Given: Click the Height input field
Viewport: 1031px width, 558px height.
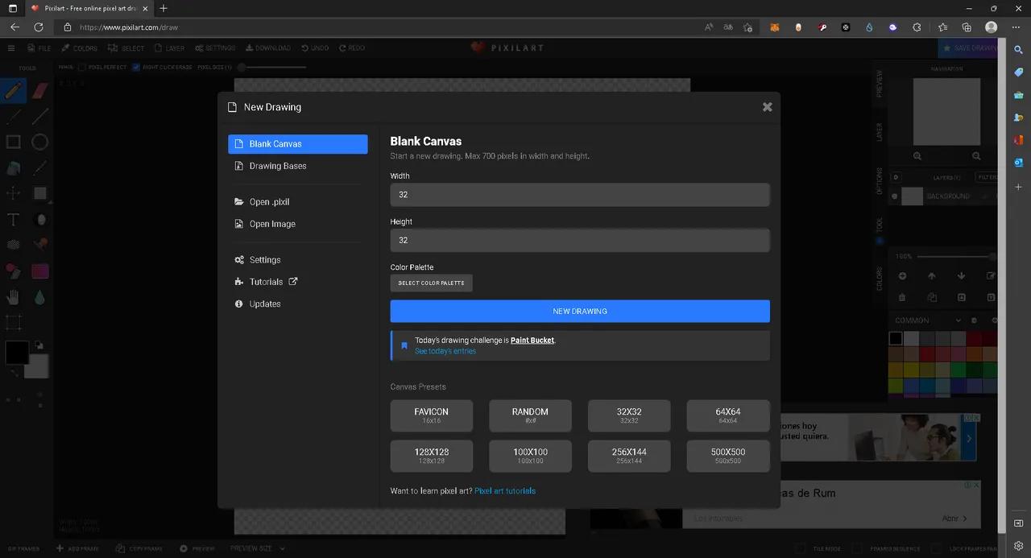Looking at the screenshot, I should click(x=580, y=240).
